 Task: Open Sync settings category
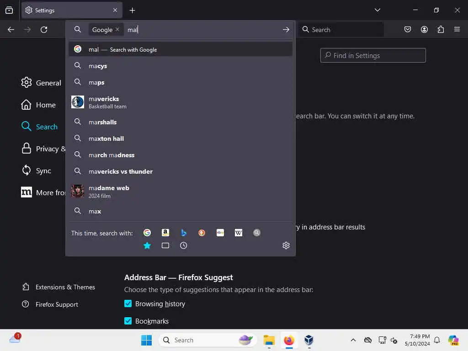36,170
